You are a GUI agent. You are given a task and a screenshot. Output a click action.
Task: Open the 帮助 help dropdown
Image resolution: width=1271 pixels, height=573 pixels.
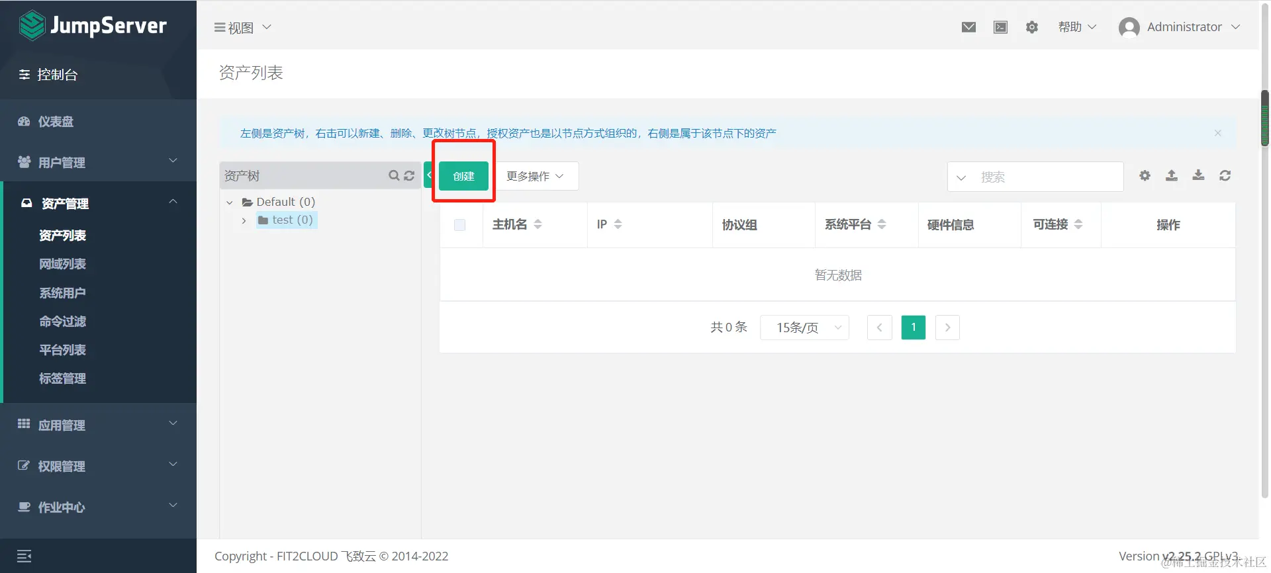point(1077,27)
